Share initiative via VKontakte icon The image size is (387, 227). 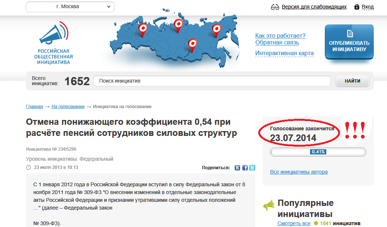(x=238, y=168)
